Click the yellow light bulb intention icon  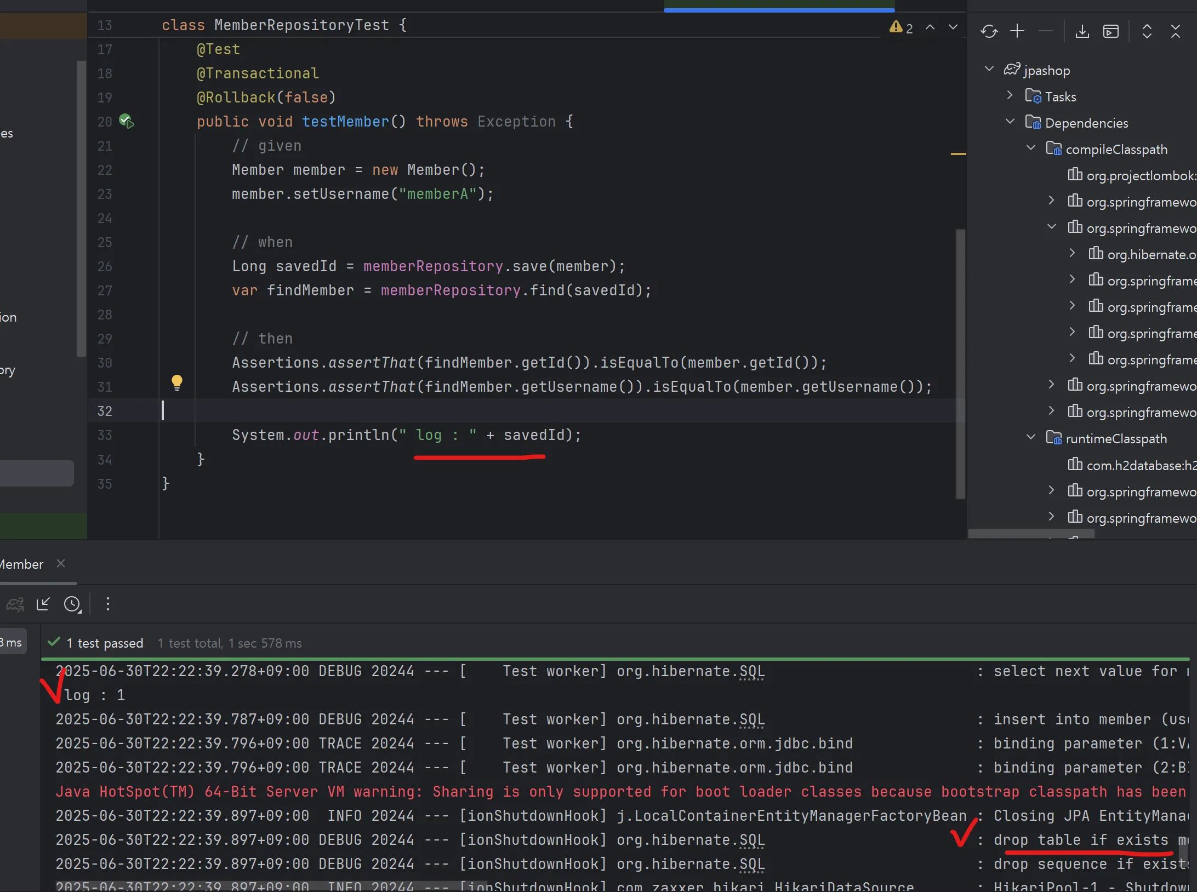tap(176, 382)
